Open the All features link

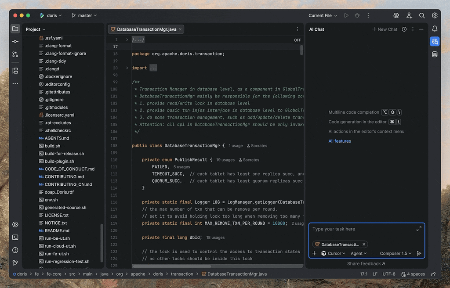340,141
